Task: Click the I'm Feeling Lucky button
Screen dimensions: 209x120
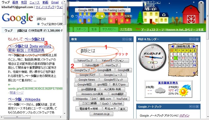Action: (114, 10)
